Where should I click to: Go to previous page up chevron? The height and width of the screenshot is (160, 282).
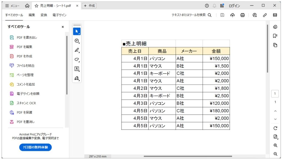tap(275, 111)
